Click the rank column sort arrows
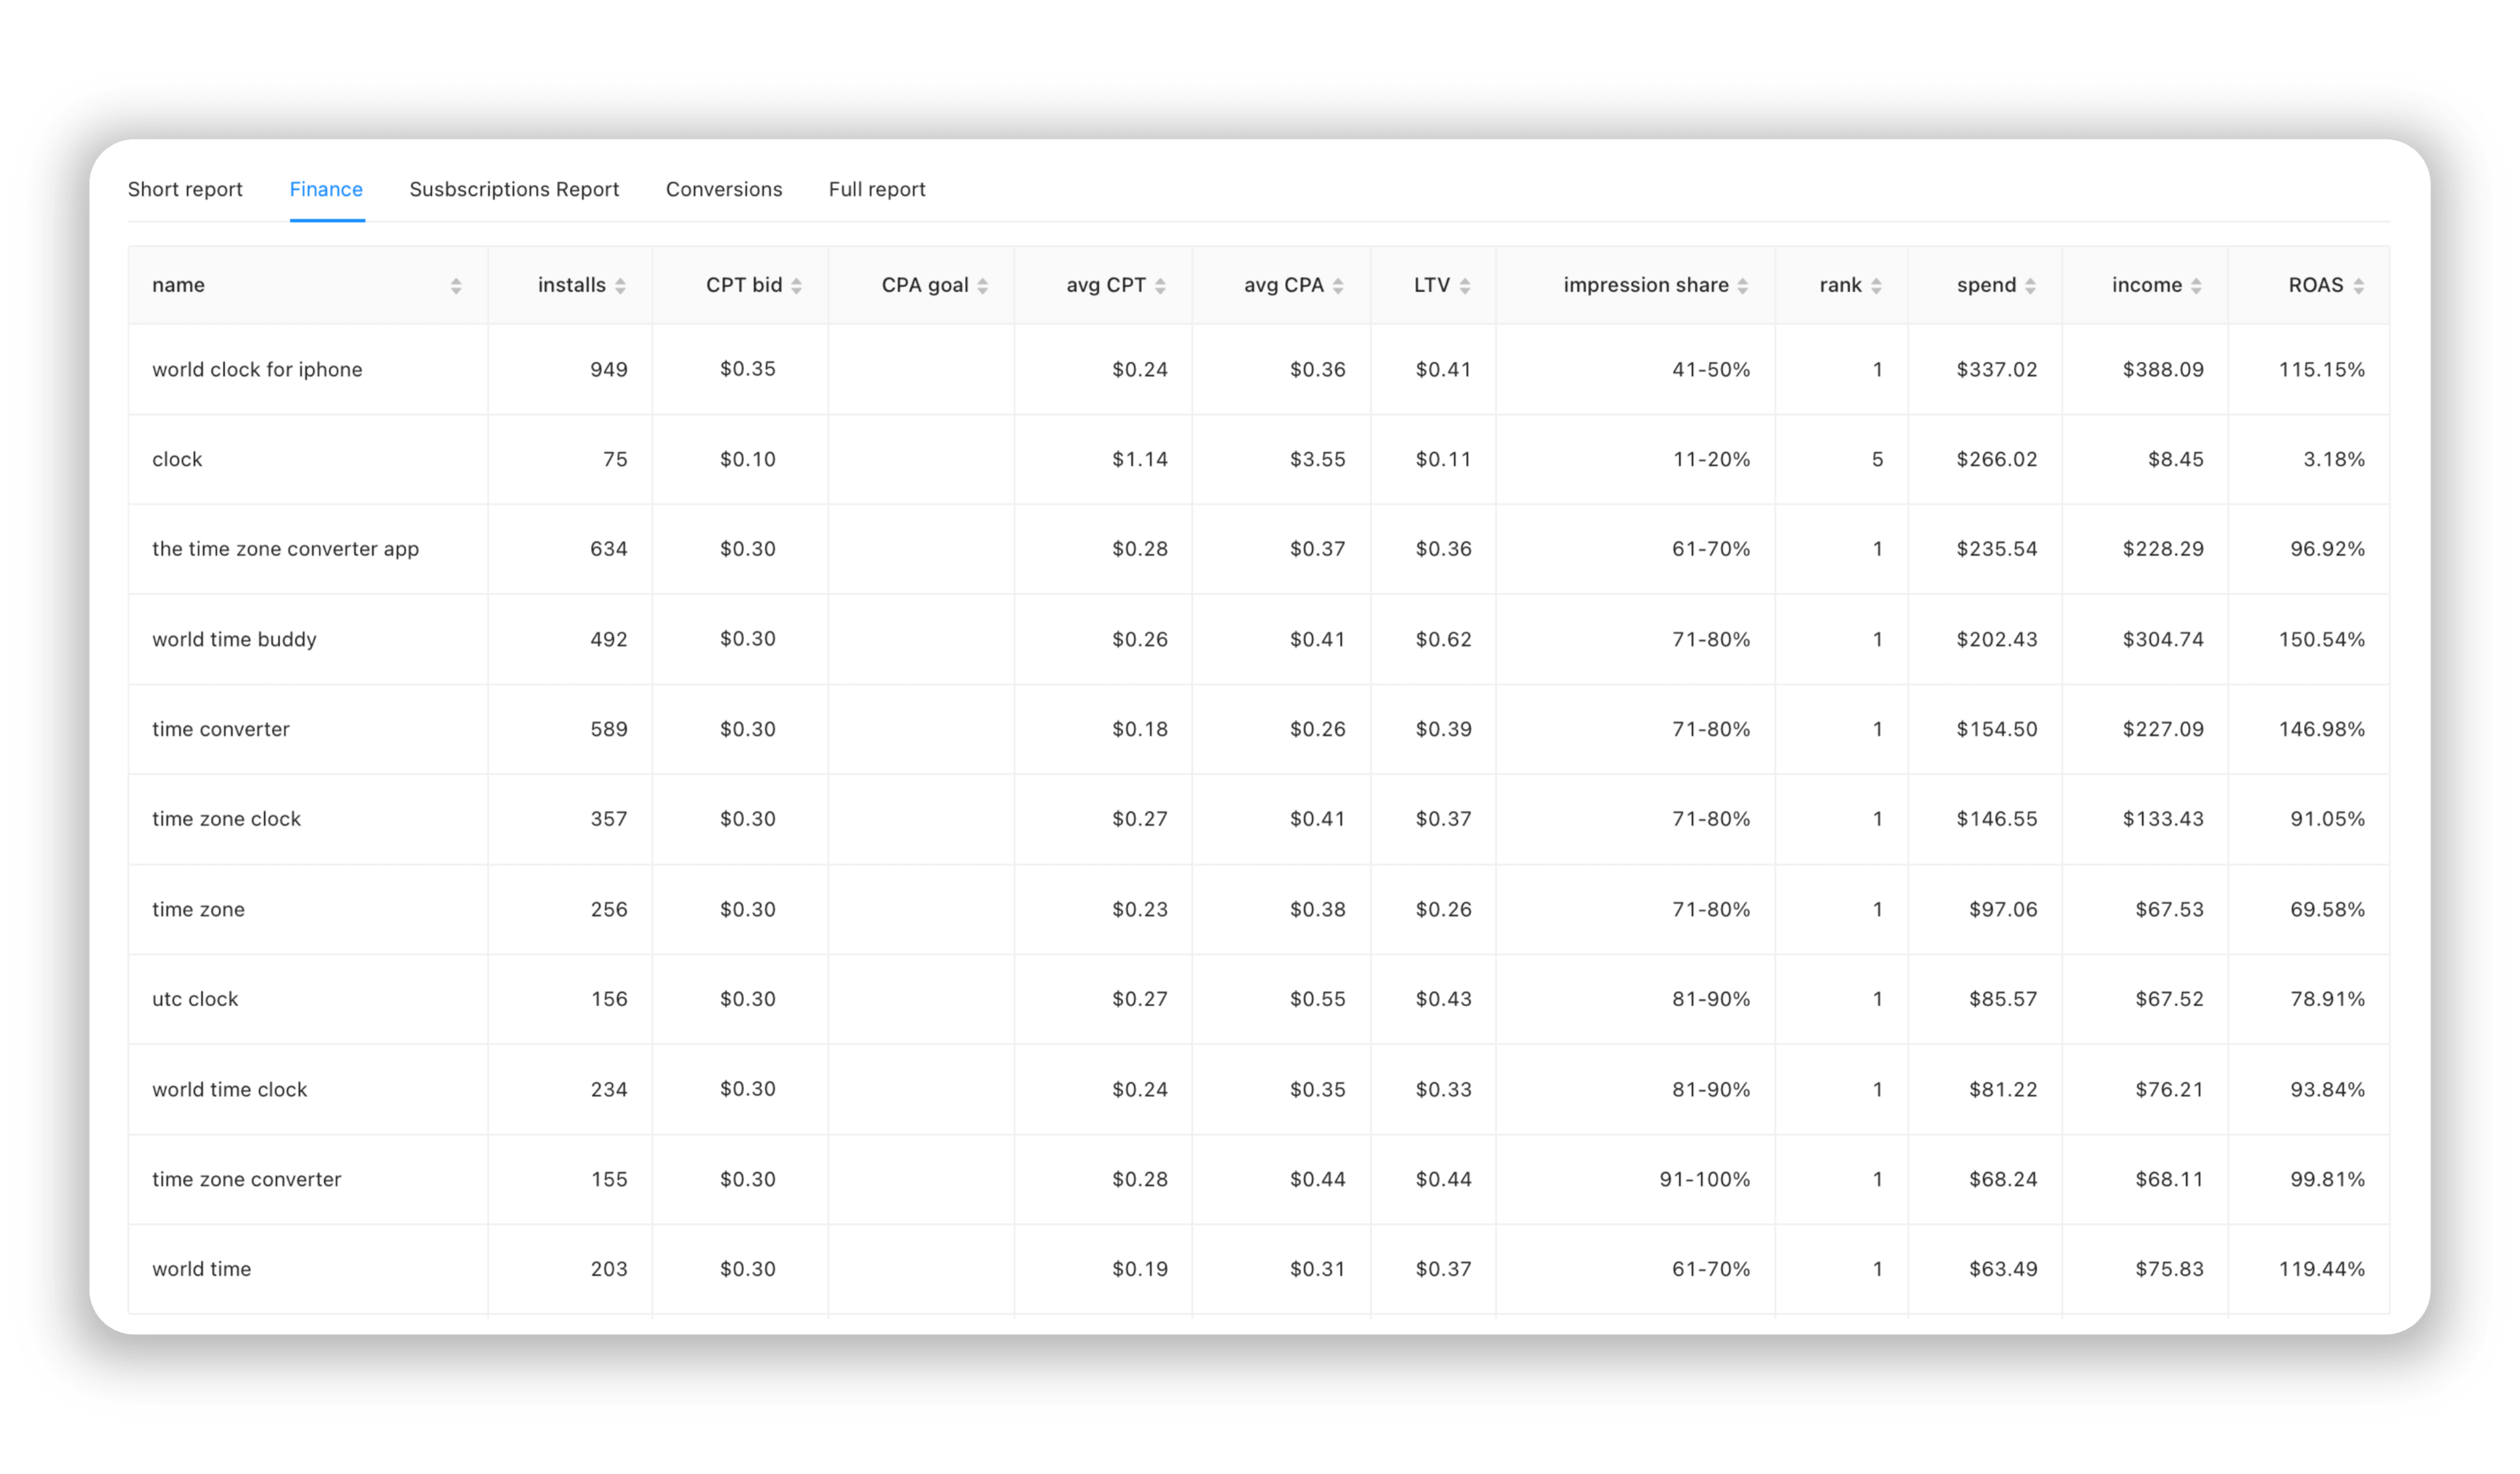This screenshot has height=1474, width=2520. (1876, 286)
